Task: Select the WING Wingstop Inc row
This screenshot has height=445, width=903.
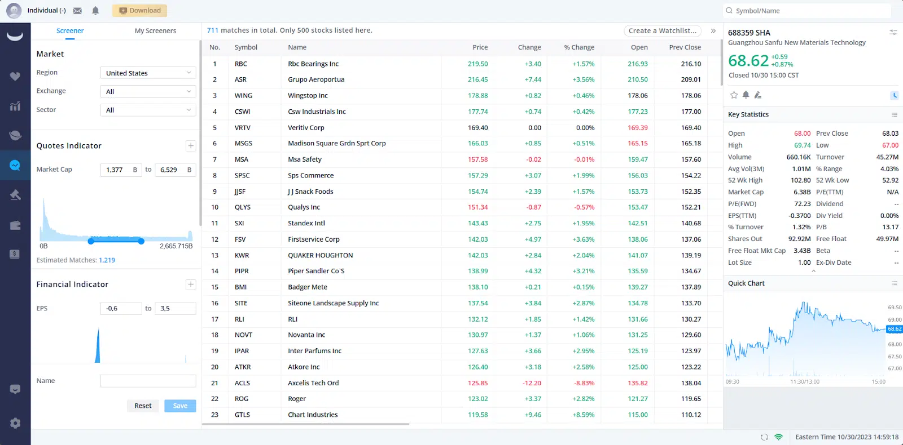Action: pyautogui.click(x=461, y=96)
